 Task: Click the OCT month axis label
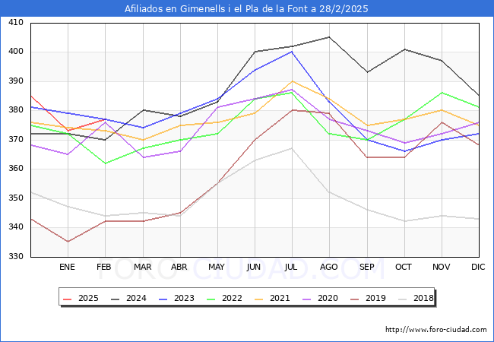click(404, 267)
